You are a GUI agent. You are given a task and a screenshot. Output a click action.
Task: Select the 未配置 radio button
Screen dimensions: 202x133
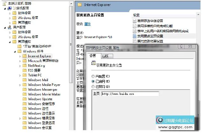[x=93, y=76]
